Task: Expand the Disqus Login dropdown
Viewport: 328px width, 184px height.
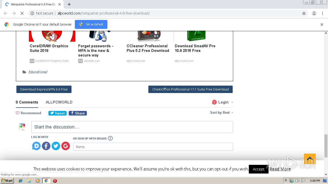Action: (x=225, y=102)
